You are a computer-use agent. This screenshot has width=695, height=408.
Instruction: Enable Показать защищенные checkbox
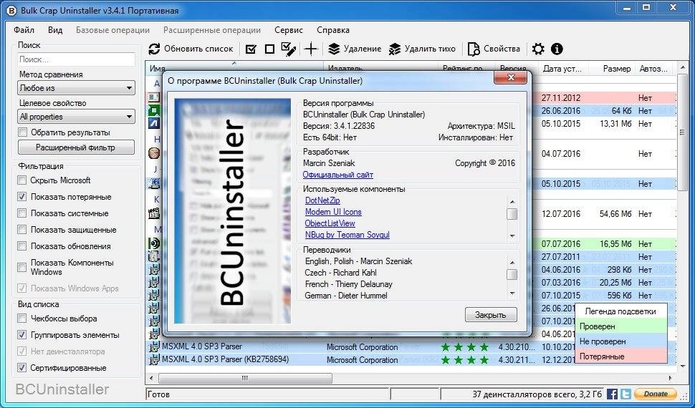(21, 230)
